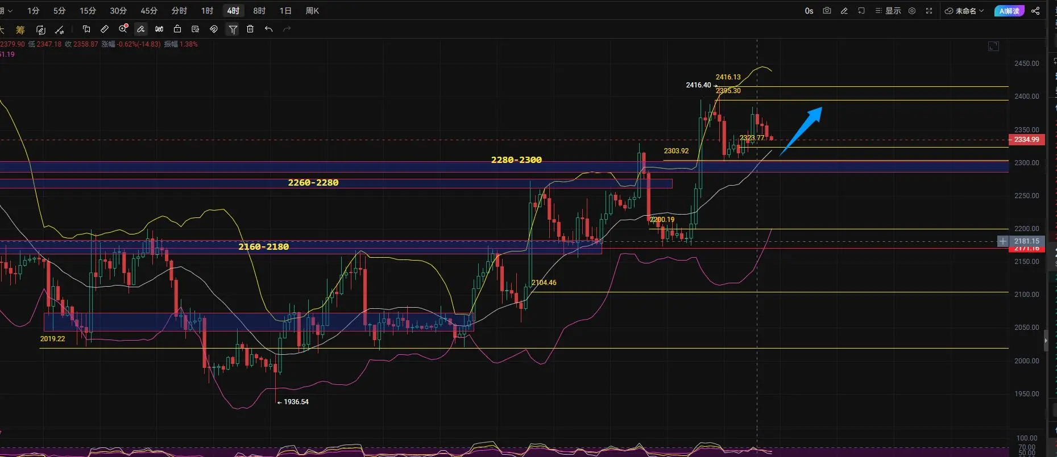This screenshot has height=457, width=1057.
Task: Click the 2200.19 level label
Action: click(662, 220)
